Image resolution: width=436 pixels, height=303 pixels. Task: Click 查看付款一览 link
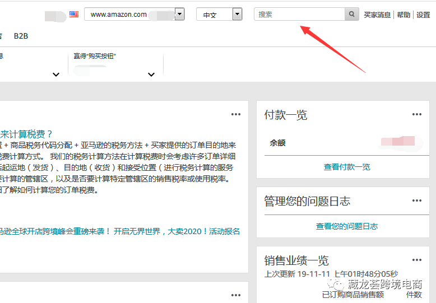click(347, 167)
